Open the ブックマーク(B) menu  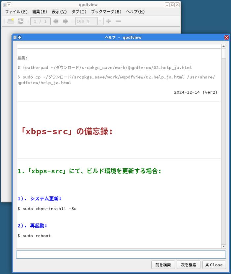[106, 12]
